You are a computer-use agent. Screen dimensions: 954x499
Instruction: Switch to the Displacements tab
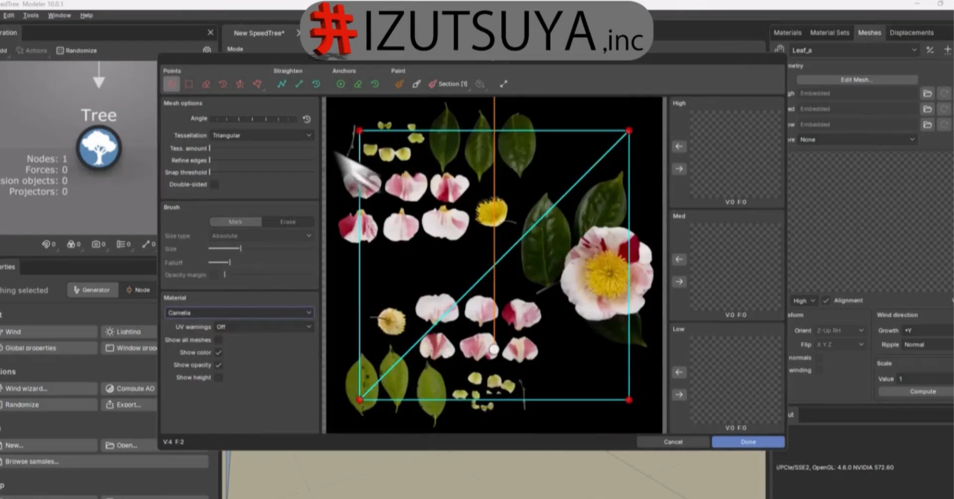point(911,33)
